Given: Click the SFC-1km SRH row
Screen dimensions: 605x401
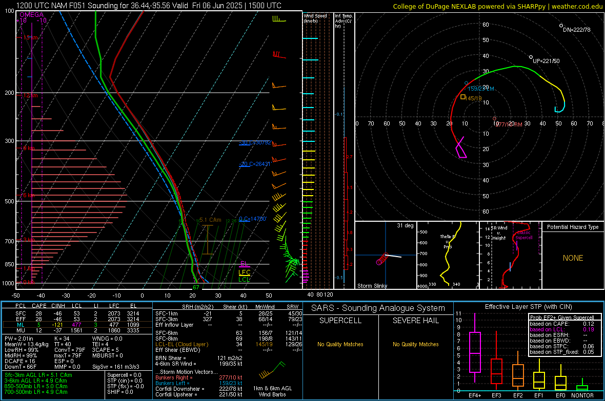Looking at the screenshot, I should [x=229, y=313].
